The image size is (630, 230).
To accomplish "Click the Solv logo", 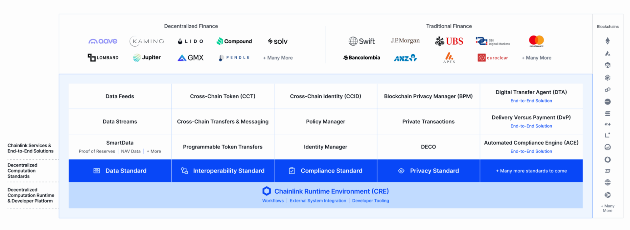I will click(278, 41).
